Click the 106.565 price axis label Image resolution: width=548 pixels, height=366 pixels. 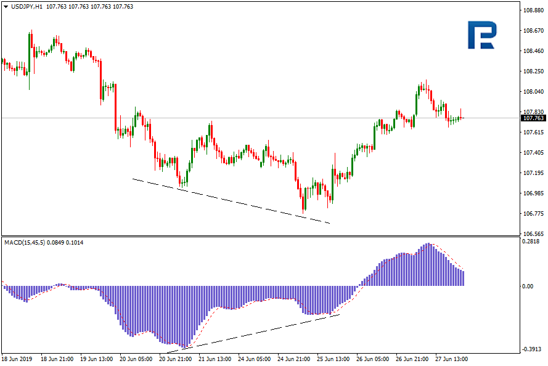pyautogui.click(x=533, y=234)
